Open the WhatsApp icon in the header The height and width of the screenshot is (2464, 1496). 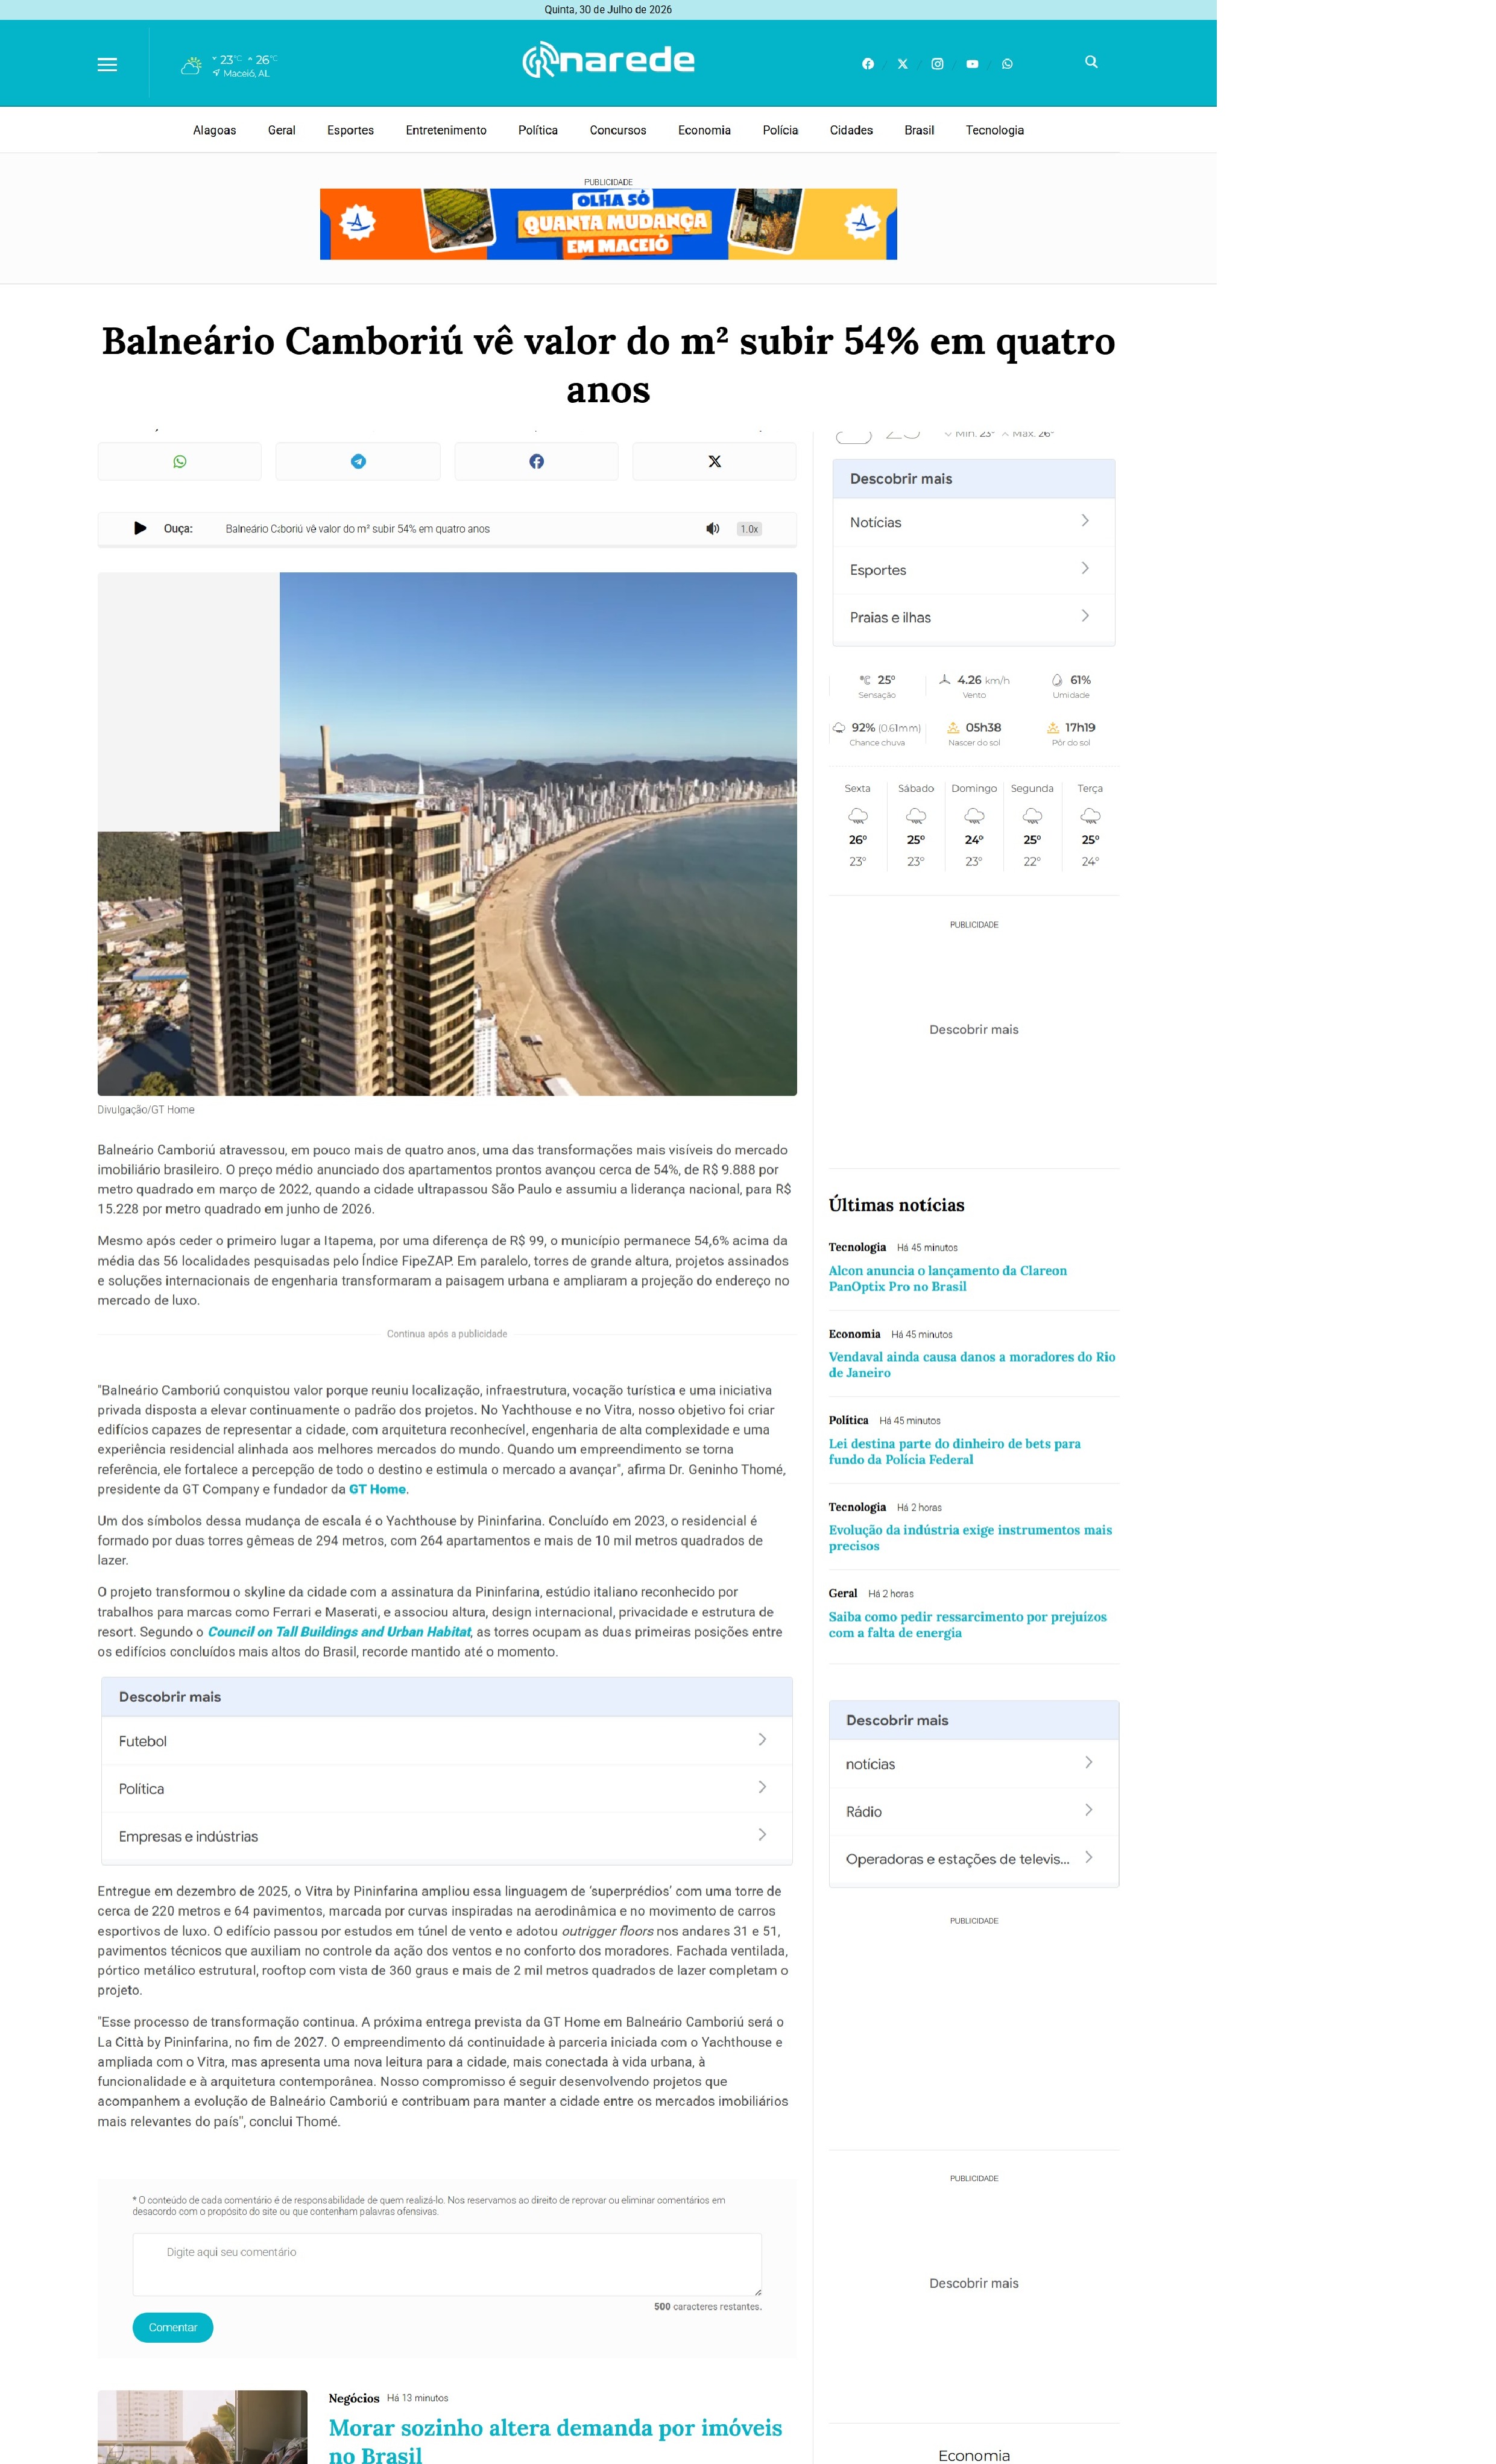[x=1007, y=64]
